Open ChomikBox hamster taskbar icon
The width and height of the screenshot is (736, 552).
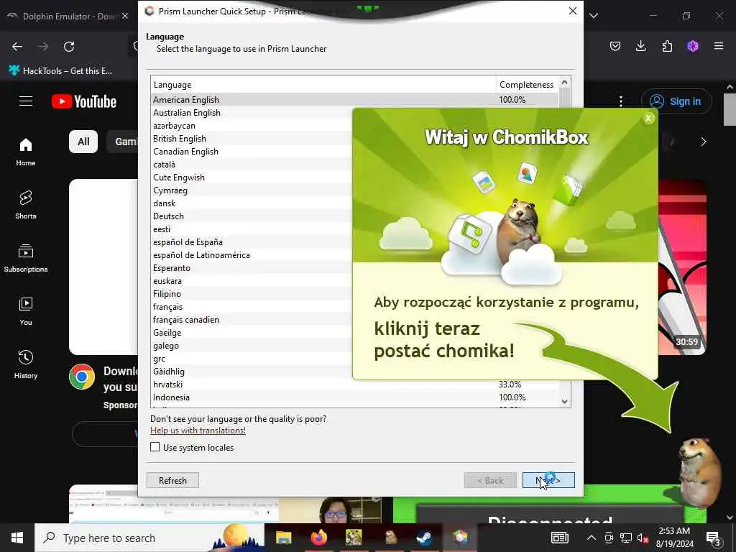[390, 538]
